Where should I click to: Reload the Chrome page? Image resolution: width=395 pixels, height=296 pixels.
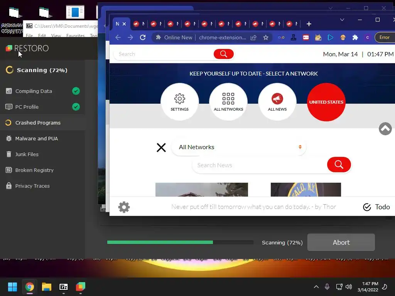[x=143, y=37]
